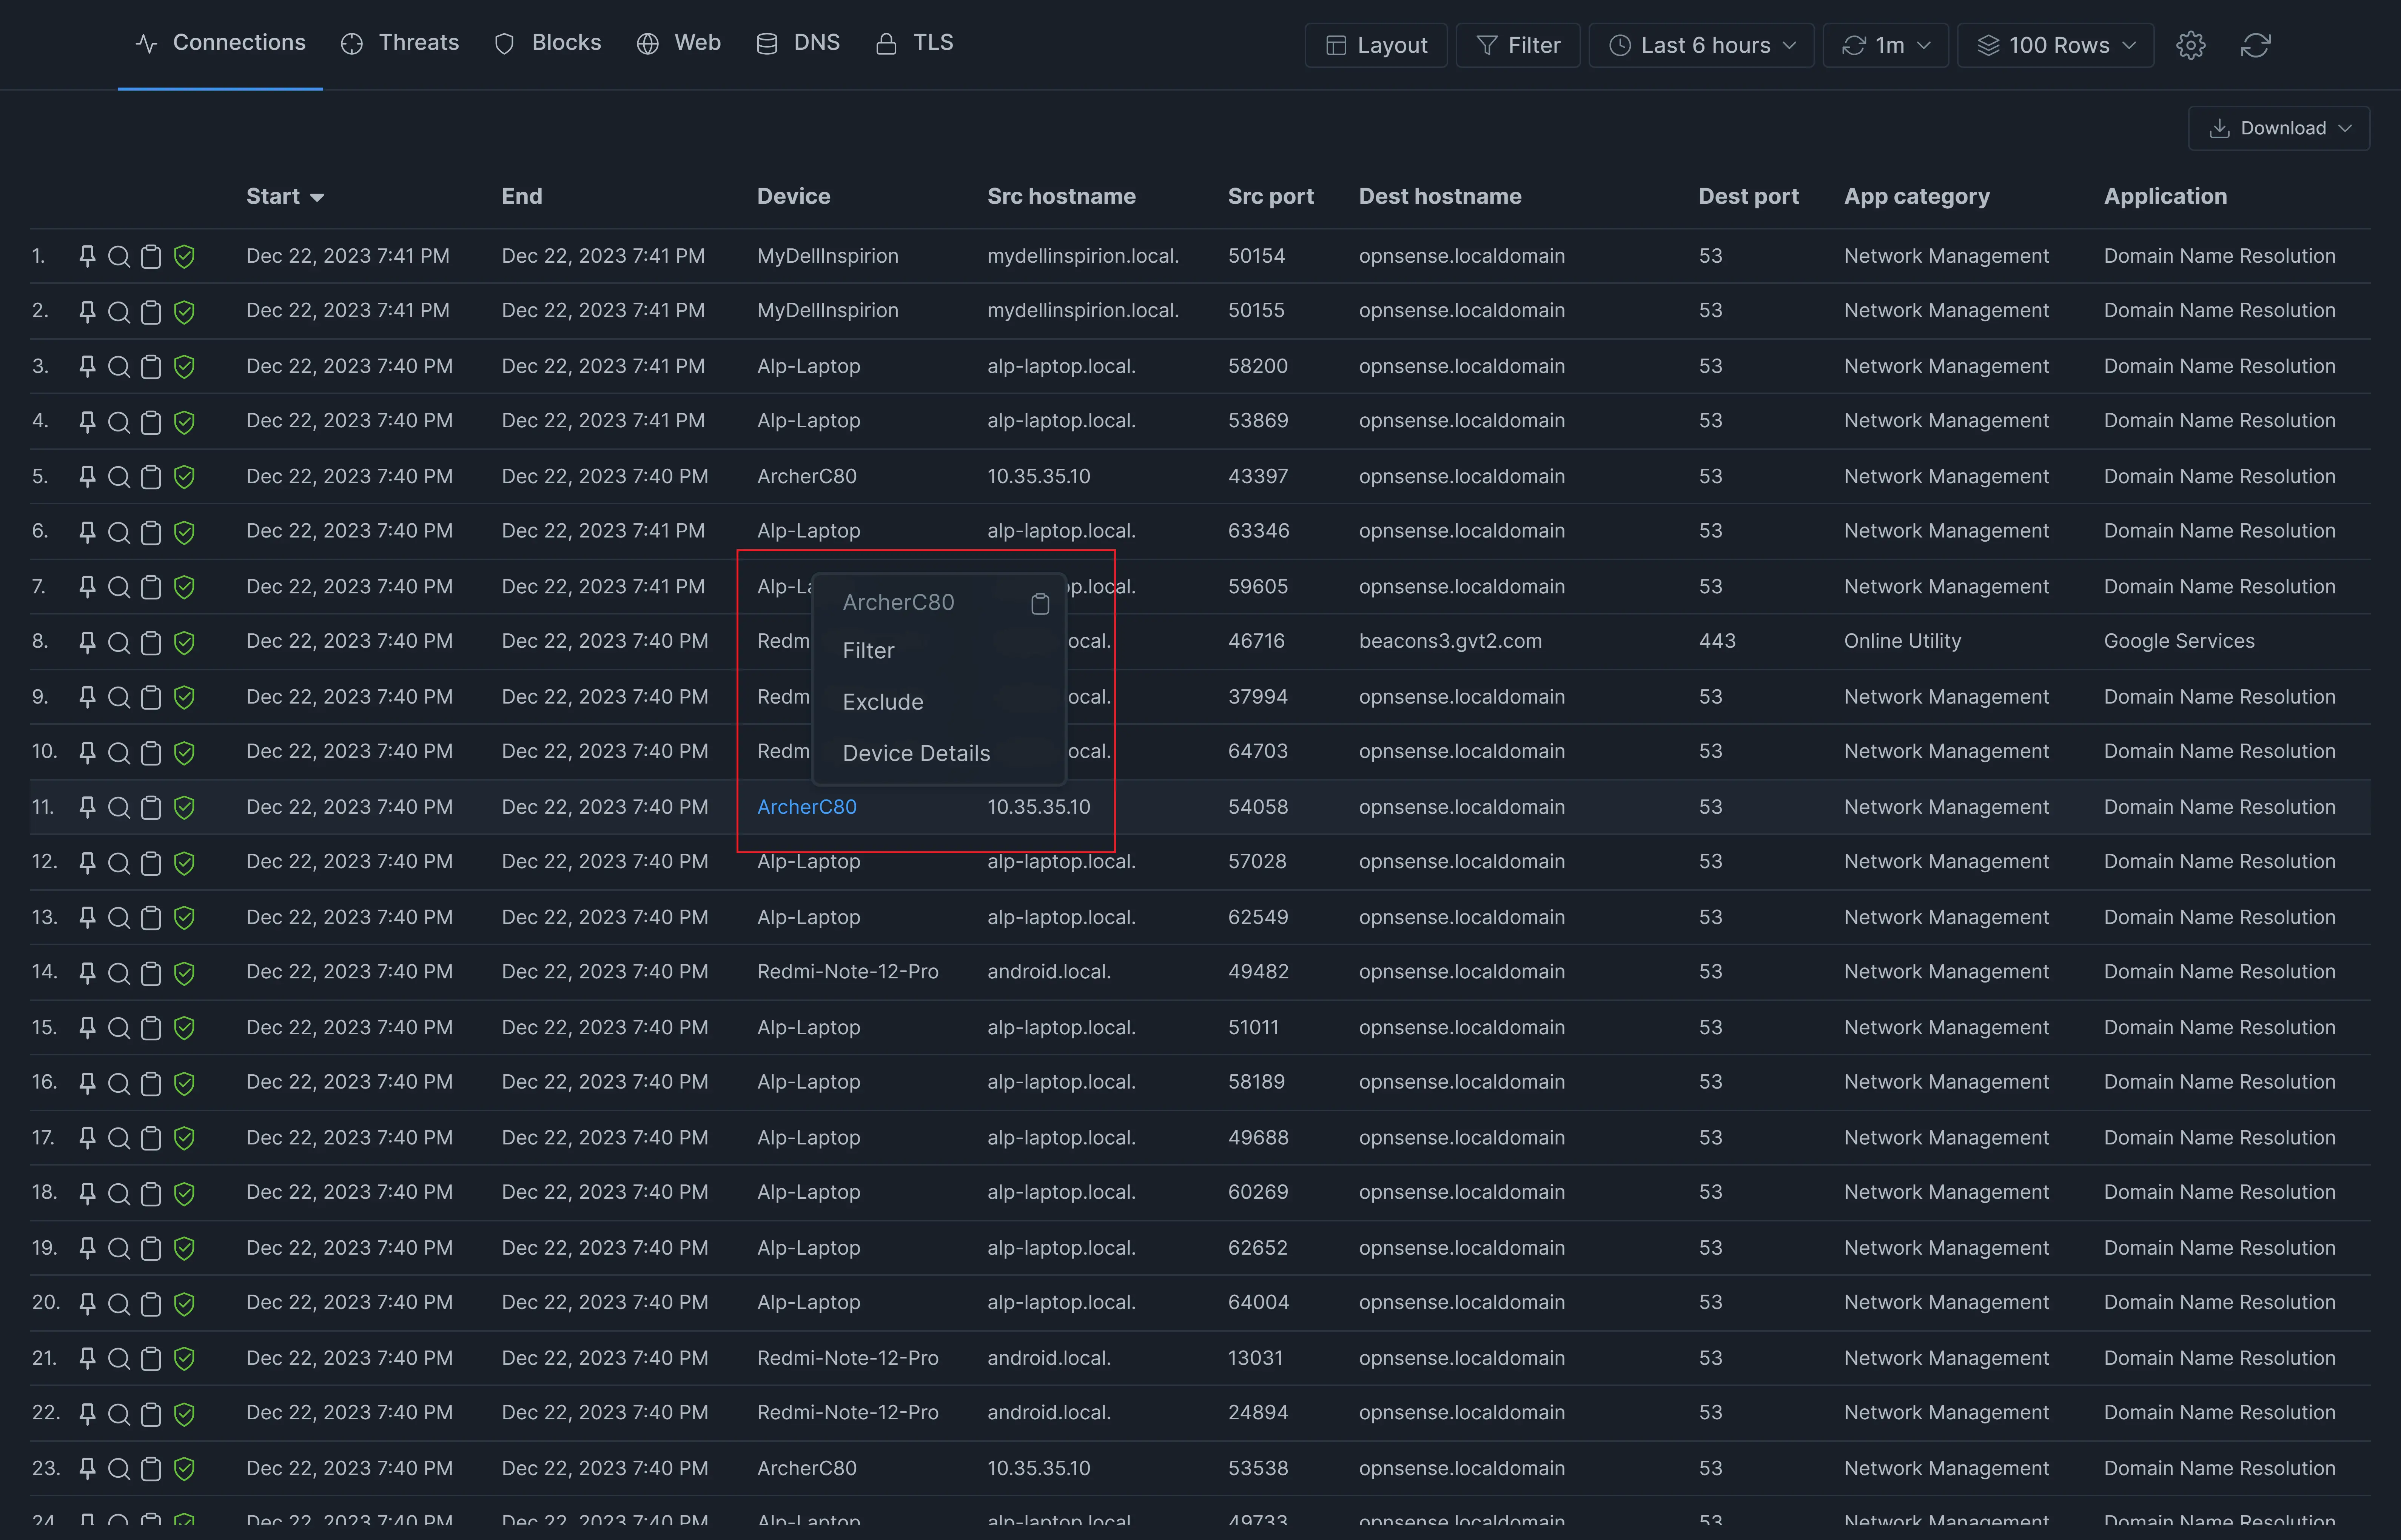This screenshot has width=2401, height=1540.
Task: Open row 2 details magnifier icon
Action: coord(119,312)
